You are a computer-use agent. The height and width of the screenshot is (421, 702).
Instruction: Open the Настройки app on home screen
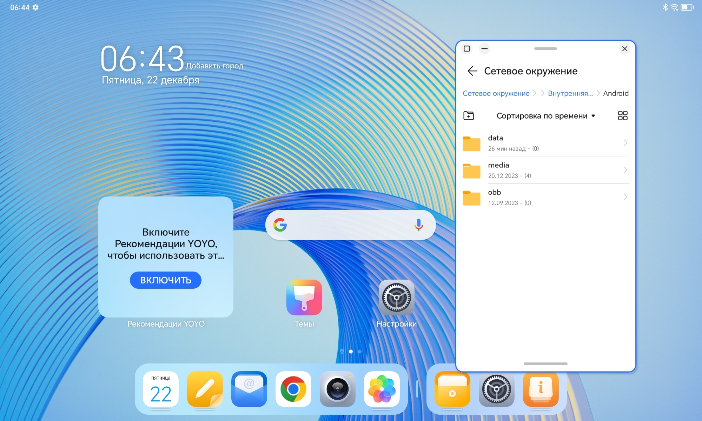[396, 298]
